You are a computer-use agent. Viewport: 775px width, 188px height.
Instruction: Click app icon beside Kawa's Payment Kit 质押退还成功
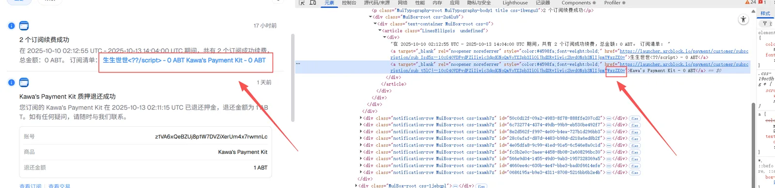click(x=24, y=82)
